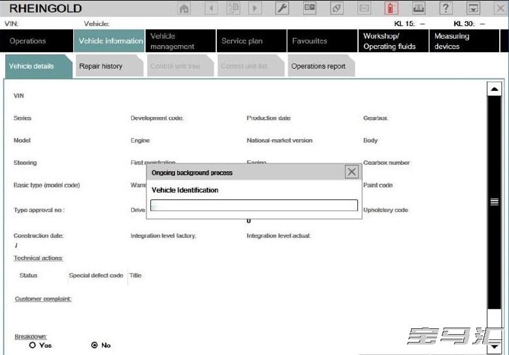
Task: Click the connection plug icon
Action: click(337, 8)
